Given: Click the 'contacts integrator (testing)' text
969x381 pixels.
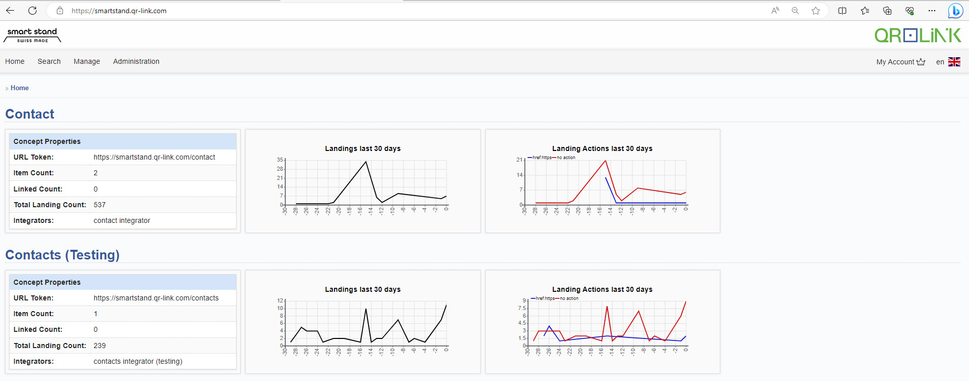Looking at the screenshot, I should 138,361.
